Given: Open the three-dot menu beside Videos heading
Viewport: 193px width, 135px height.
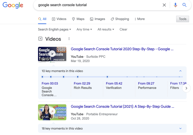Looking at the screenshot, I should coord(69,39).
